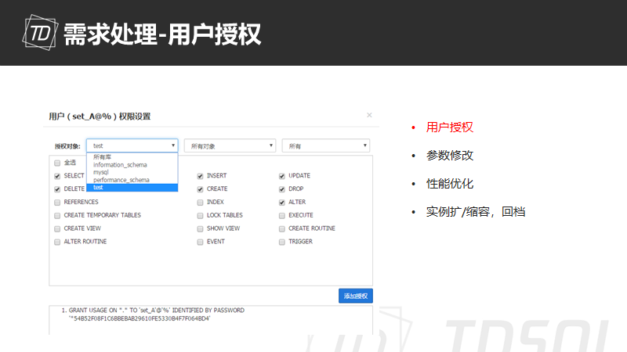Uncheck the DELETE privilege checkbox
The image size is (627, 352).
tap(57, 189)
